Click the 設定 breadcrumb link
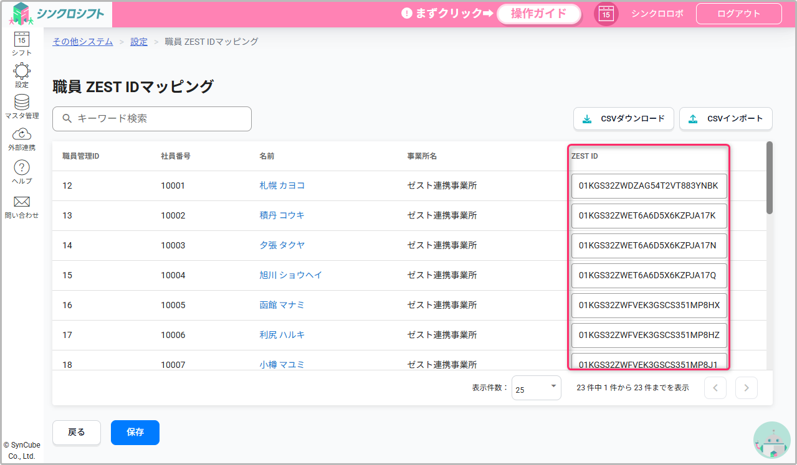The width and height of the screenshot is (797, 465). click(x=139, y=42)
